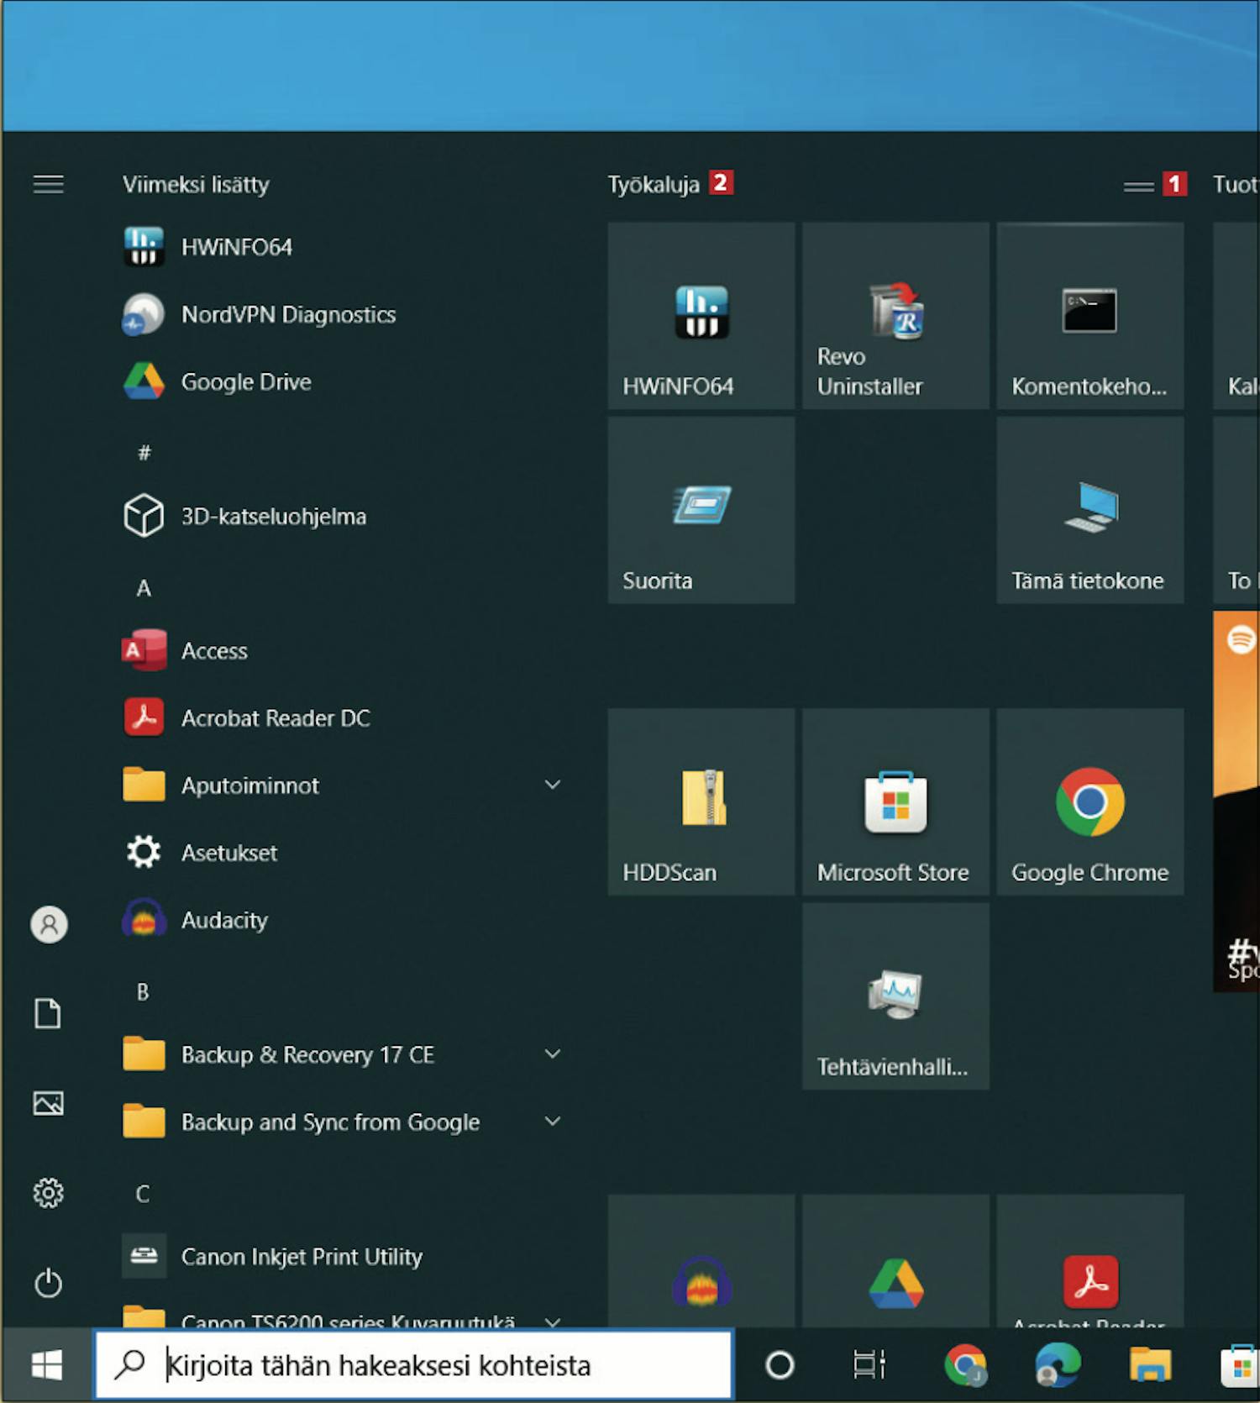Open the Revo Uninstaller tile
Screen dimensions: 1260x1403
click(895, 316)
